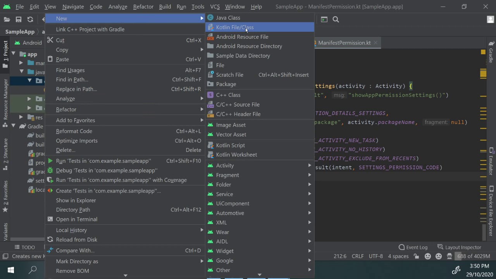This screenshot has height=279, width=496.
Task: Open the Refactor menu in menu bar
Action: pos(143,7)
